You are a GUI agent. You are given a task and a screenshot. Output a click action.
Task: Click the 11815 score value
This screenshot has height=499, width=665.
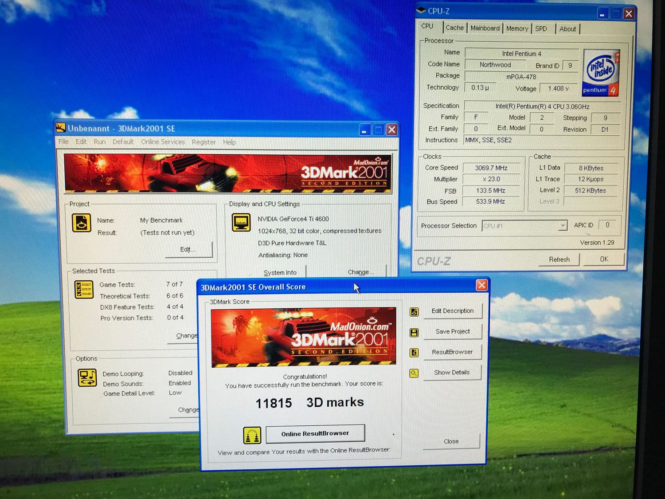pyautogui.click(x=274, y=403)
